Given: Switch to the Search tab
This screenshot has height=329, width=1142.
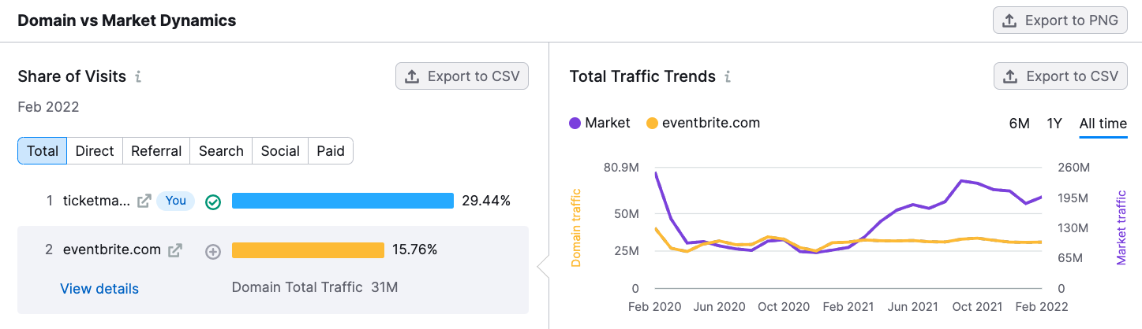Looking at the screenshot, I should tap(221, 151).
